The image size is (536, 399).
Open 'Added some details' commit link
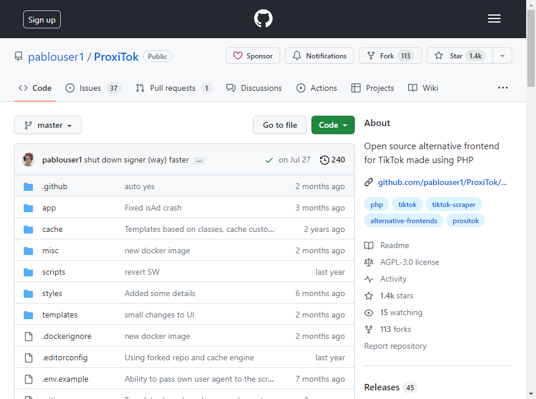pyautogui.click(x=160, y=293)
